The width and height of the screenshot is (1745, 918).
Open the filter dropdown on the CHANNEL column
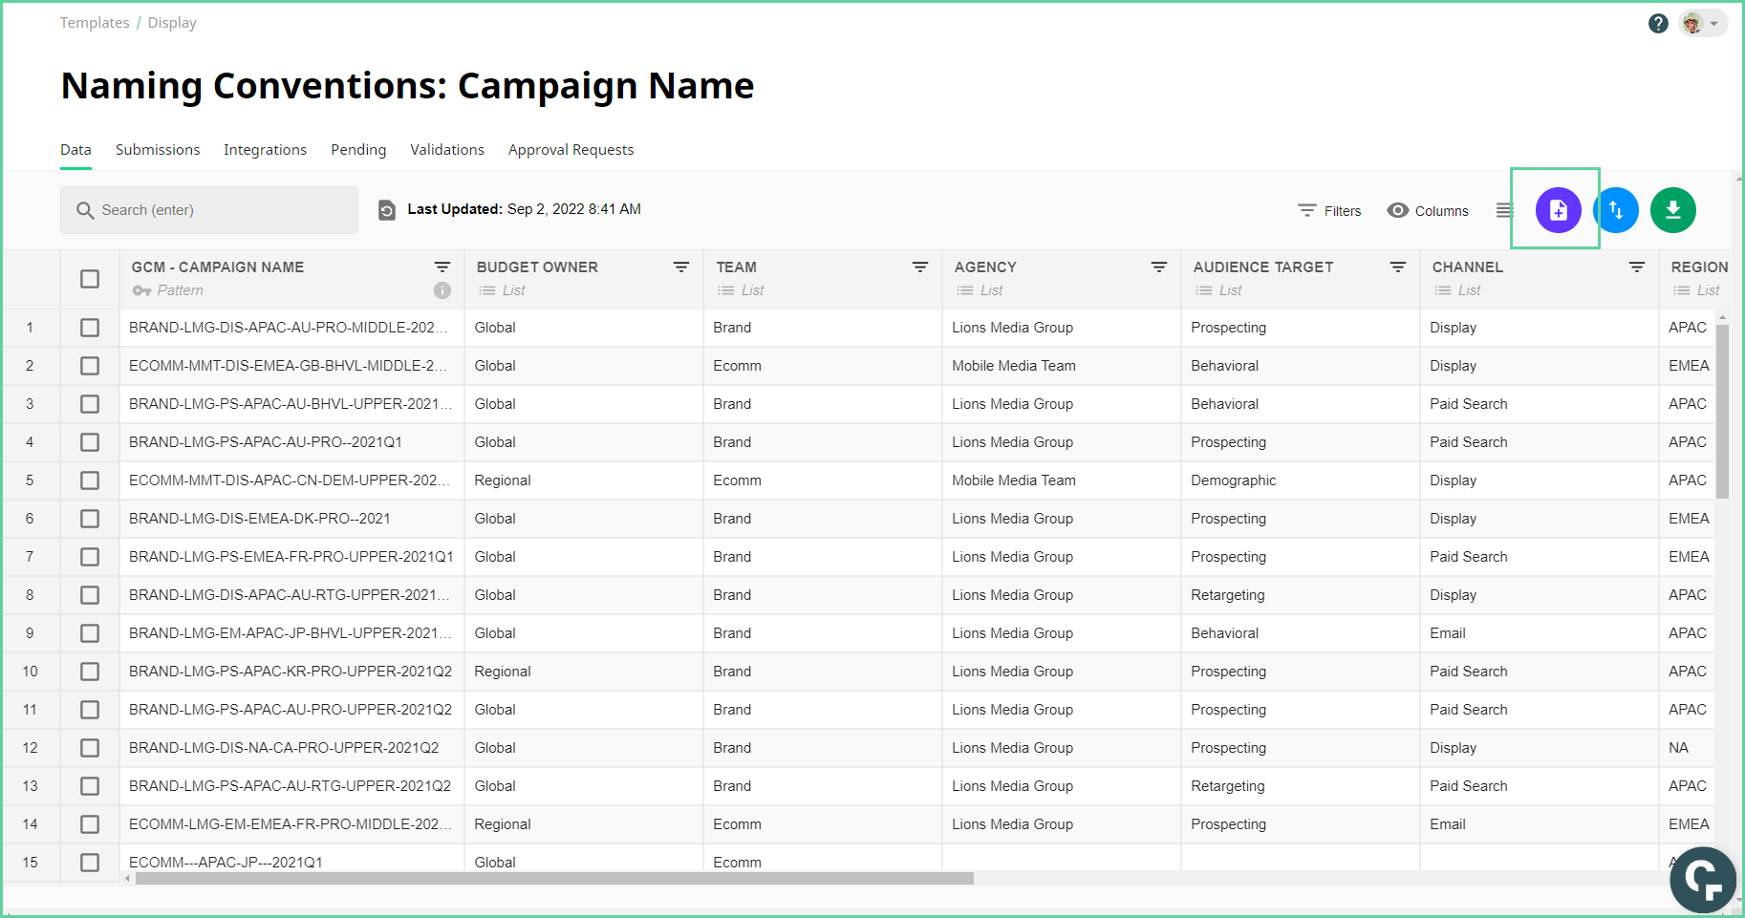(x=1637, y=267)
